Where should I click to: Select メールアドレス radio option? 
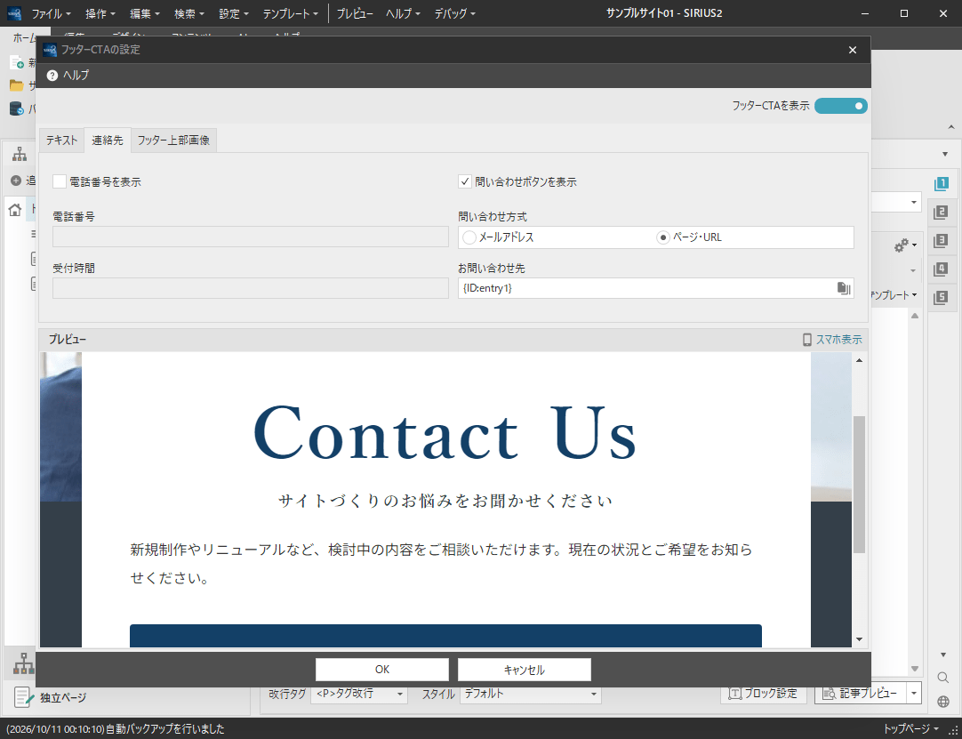(469, 237)
